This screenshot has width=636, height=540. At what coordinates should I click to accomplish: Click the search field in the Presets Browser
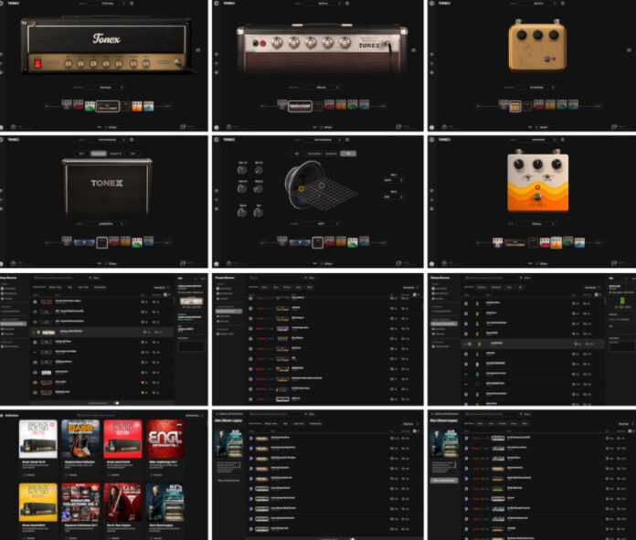tap(275, 278)
